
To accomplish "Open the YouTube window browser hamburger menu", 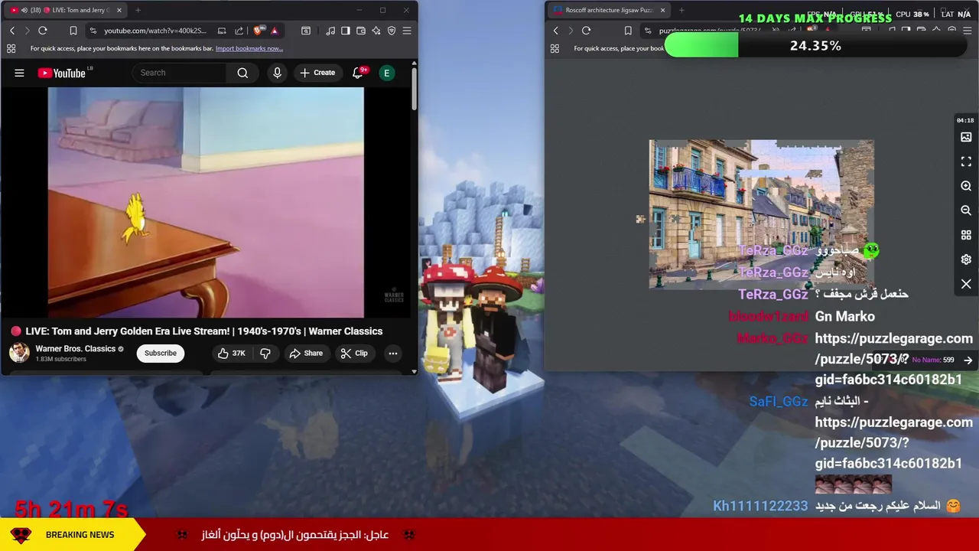I will (x=407, y=31).
